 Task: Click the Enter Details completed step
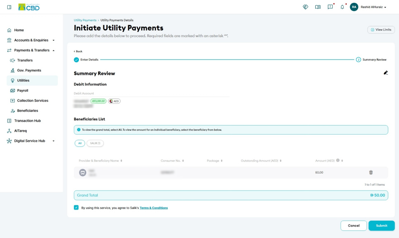click(86, 60)
